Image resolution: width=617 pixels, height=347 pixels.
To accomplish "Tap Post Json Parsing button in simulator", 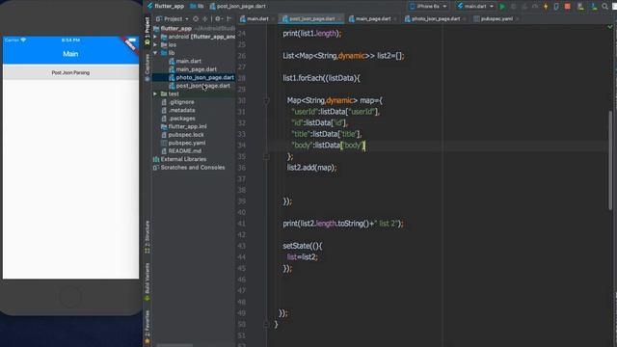I will click(x=70, y=73).
